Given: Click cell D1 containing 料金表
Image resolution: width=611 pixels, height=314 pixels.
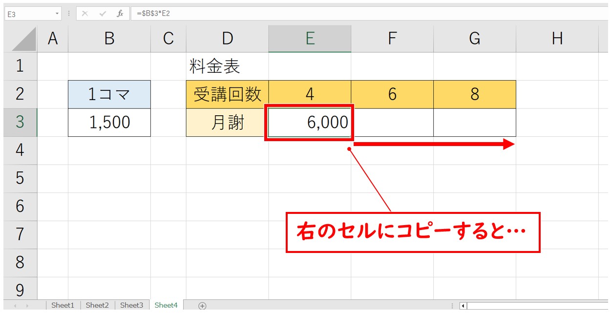Looking at the screenshot, I should click(228, 66).
